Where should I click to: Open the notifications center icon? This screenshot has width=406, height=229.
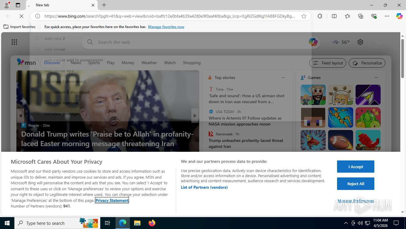coord(396,223)
